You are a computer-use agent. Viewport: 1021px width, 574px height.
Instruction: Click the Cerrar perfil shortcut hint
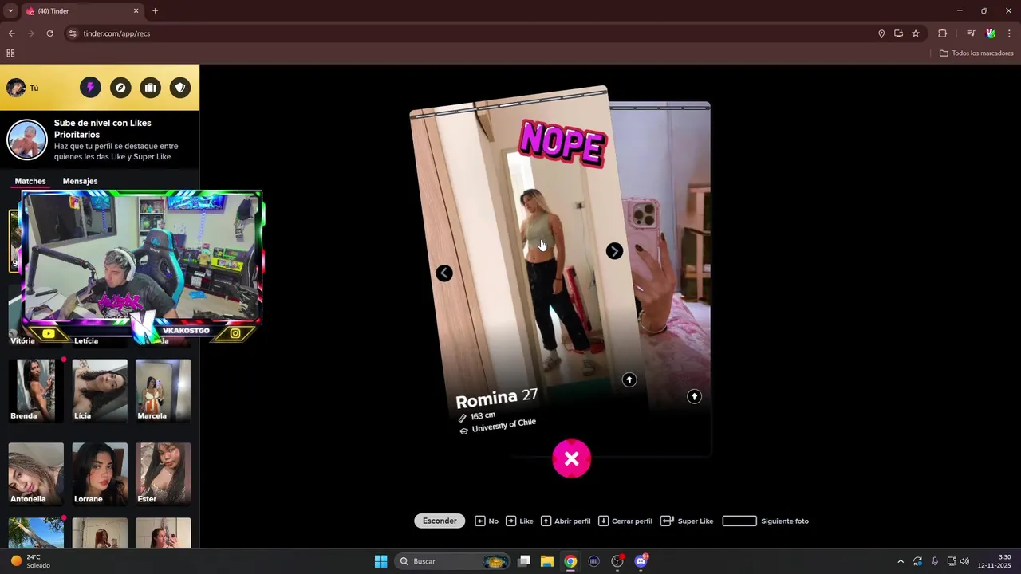(x=625, y=521)
